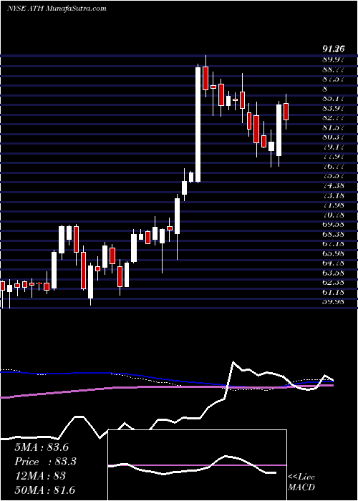The width and height of the screenshot is (358, 501).
Task: Click the 80.37 price axis label
Action: pos(334,137)
